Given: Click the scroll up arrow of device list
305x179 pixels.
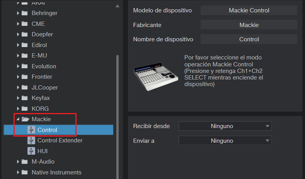Looking at the screenshot, I should click(x=117, y=6).
